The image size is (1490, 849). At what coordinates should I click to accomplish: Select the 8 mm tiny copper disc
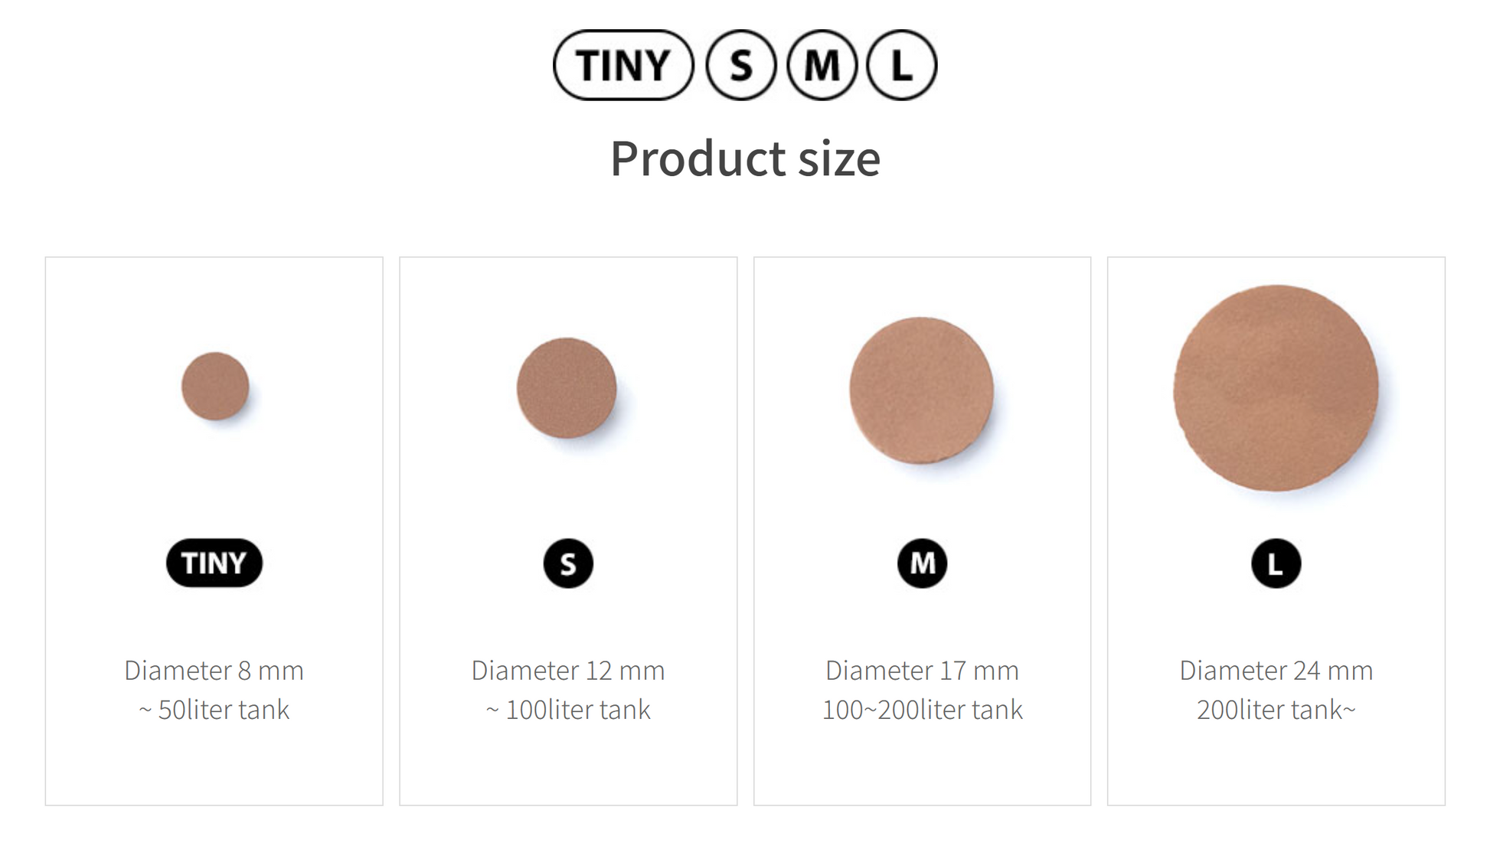215,386
